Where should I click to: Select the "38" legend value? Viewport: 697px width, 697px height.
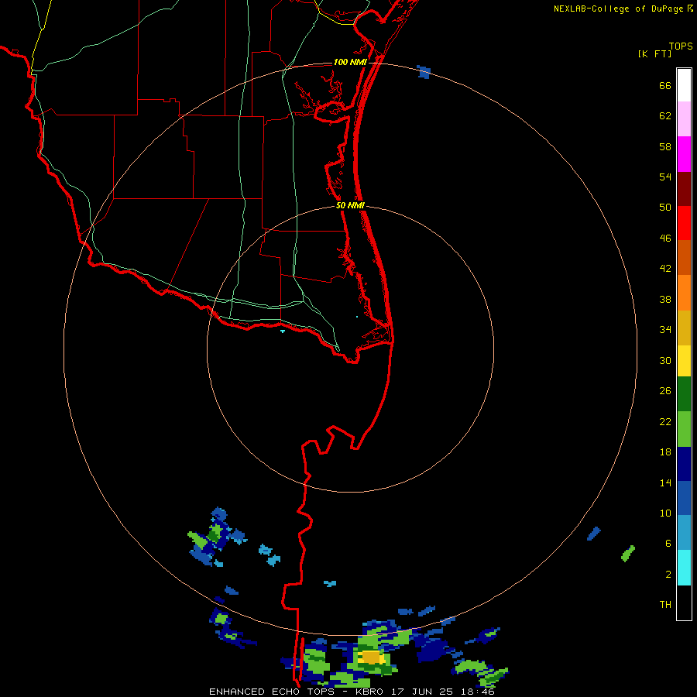[665, 300]
